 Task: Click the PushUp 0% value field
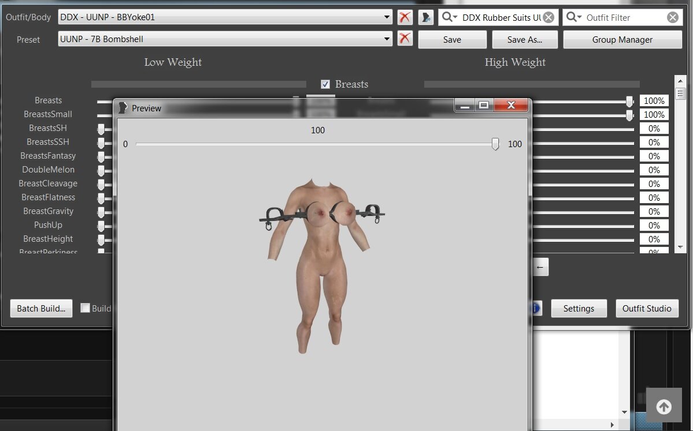point(654,226)
